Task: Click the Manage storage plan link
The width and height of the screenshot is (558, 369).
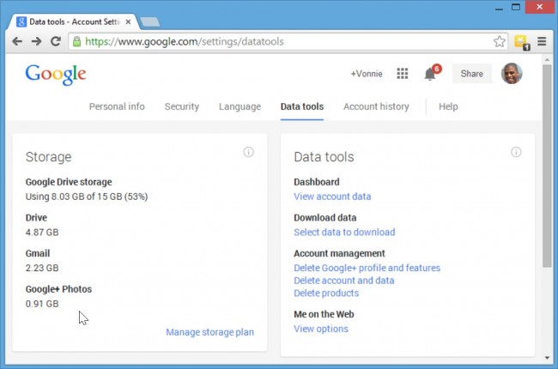Action: pyautogui.click(x=210, y=332)
